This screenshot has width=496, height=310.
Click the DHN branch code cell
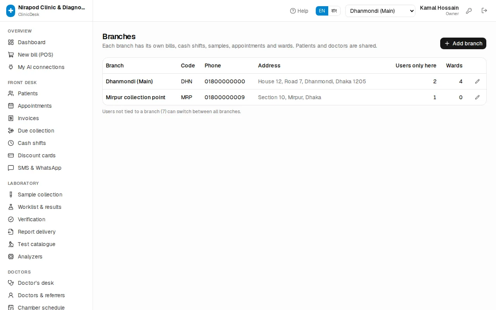186,81
